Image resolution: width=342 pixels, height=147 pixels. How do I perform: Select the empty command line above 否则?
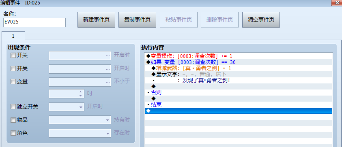coord(239,86)
